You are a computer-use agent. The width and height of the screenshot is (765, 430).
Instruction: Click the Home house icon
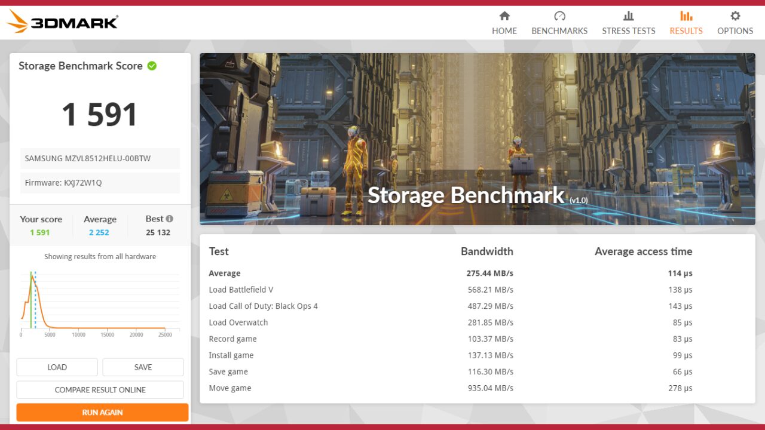click(504, 16)
